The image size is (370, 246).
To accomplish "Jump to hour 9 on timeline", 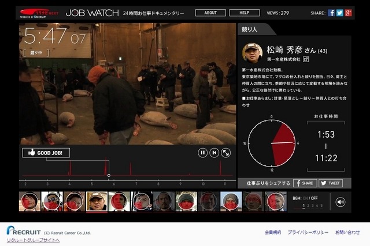I will (180, 184).
